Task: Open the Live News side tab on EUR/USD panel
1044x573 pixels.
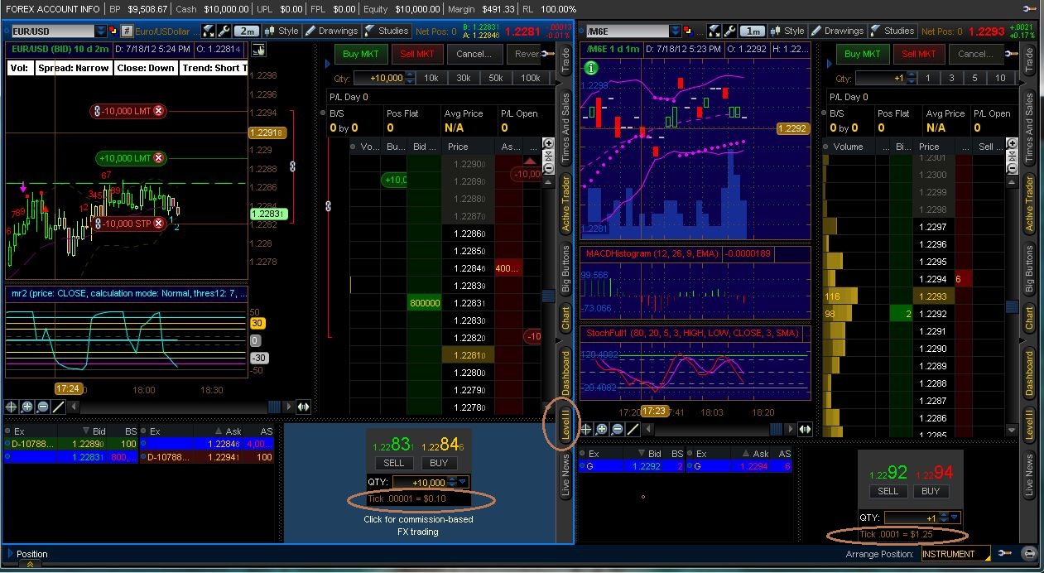Action: (566, 475)
